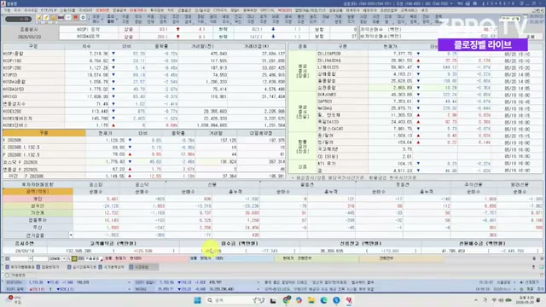This screenshot has height=307, width=546.
Task: Click the screen number search pill in toolbar
Action: [19, 19]
